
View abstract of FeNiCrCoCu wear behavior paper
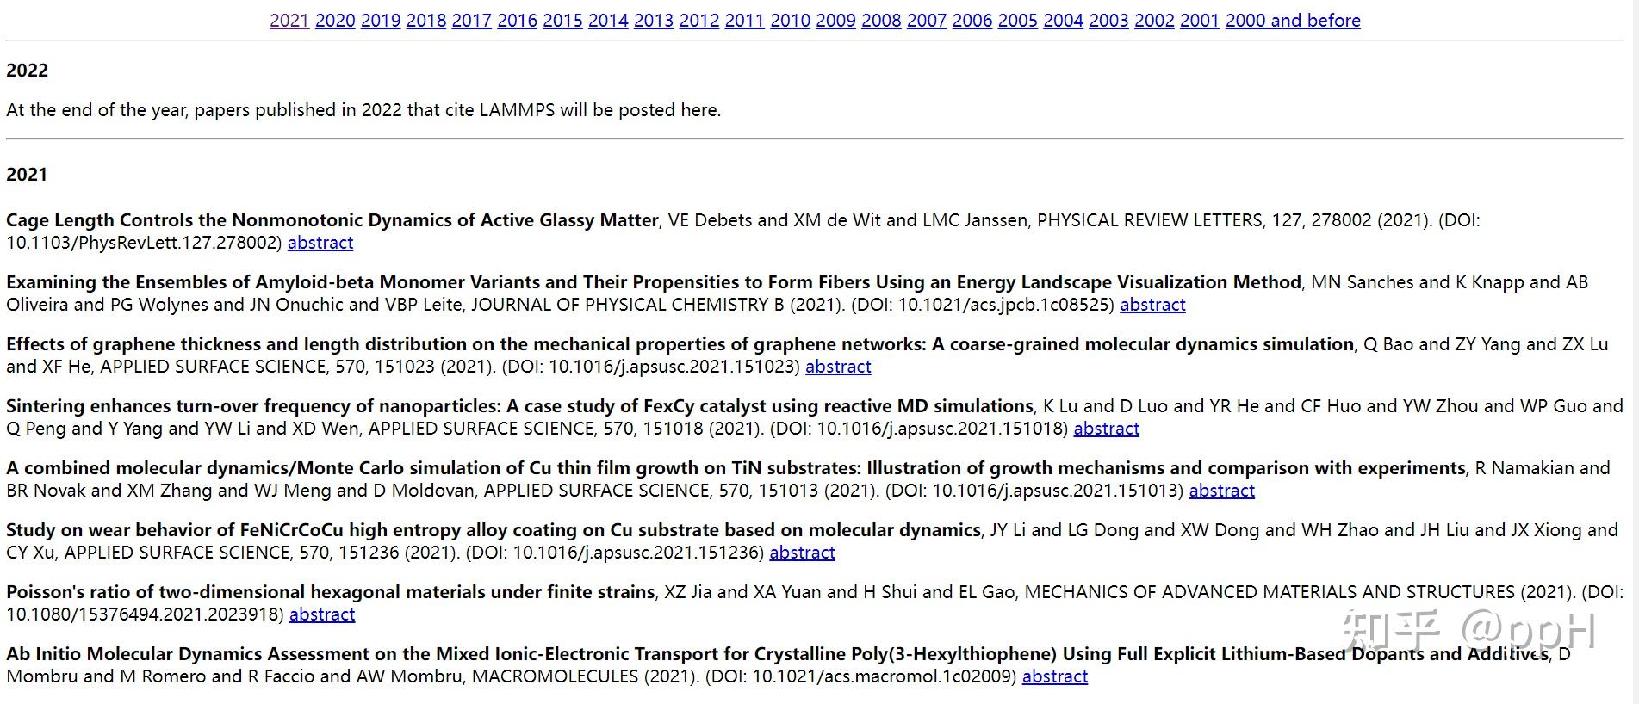tap(802, 553)
